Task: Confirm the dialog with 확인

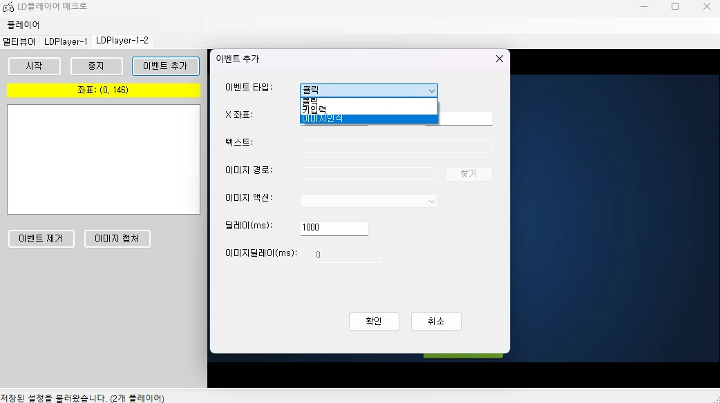Action: pos(374,322)
